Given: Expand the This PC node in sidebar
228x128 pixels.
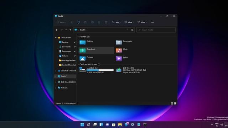Looking at the screenshot, I should pyautogui.click(x=56, y=76).
